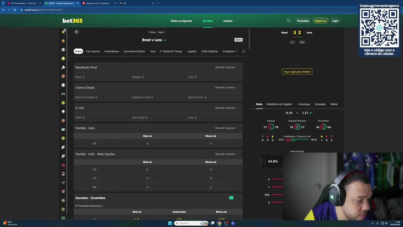
Task: Go back in browser navigation
Action: point(3,10)
